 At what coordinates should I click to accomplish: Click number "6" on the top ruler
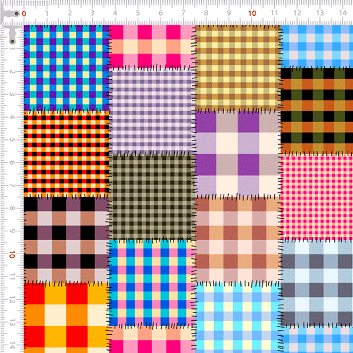click(x=161, y=13)
